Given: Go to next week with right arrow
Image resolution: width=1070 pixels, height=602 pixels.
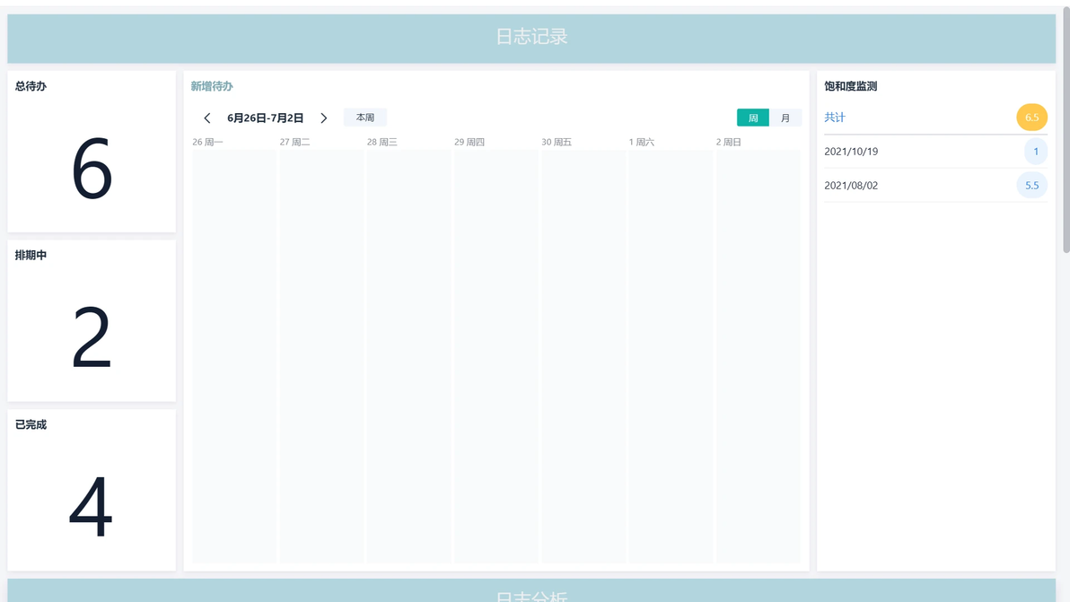Looking at the screenshot, I should (x=324, y=118).
